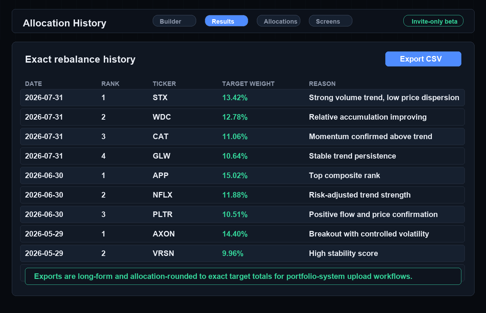Select the CAT ticker cell
The height and width of the screenshot is (313, 486).
click(x=160, y=137)
